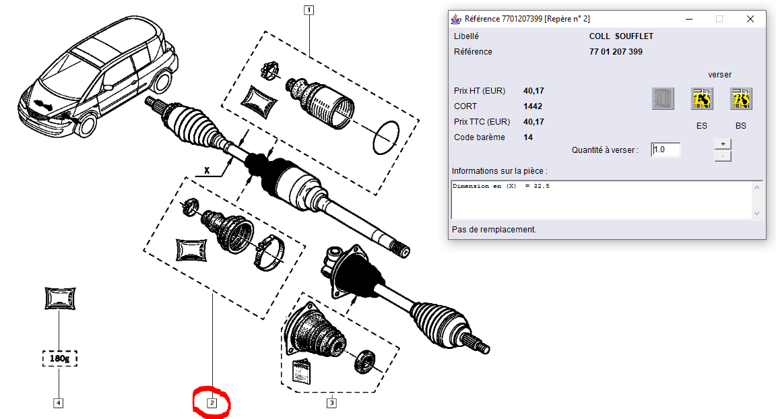776x419 pixels.
Task: Click the Quantité à verser input field
Action: click(666, 150)
